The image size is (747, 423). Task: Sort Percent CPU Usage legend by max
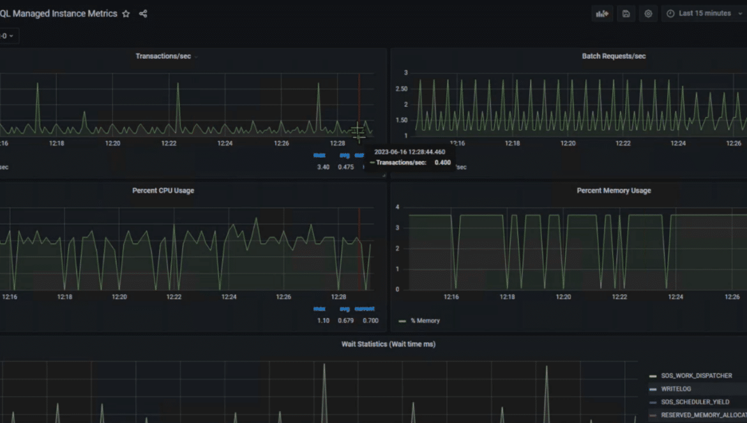click(x=319, y=309)
